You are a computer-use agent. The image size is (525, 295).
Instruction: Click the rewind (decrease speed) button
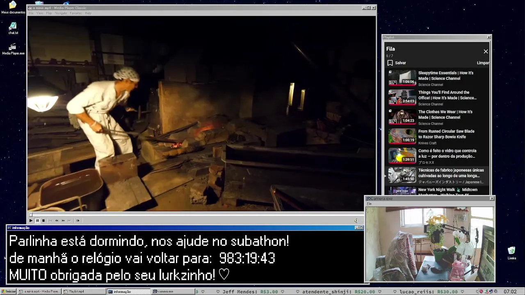click(57, 220)
